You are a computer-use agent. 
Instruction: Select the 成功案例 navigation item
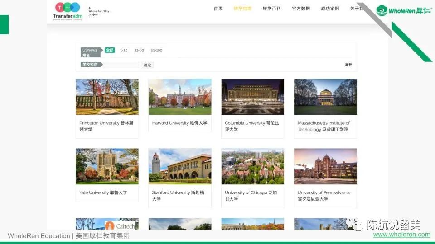click(x=330, y=9)
